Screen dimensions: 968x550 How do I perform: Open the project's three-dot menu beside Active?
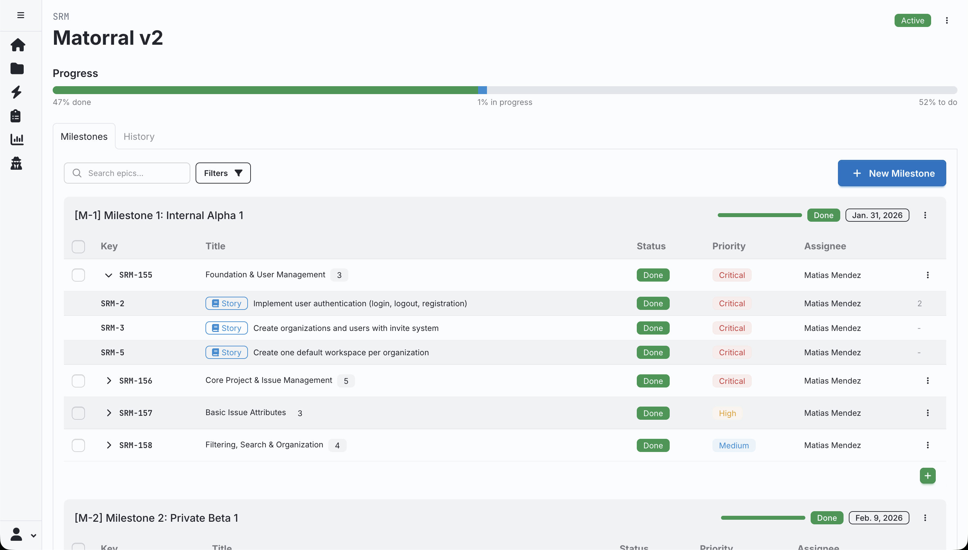tap(947, 20)
